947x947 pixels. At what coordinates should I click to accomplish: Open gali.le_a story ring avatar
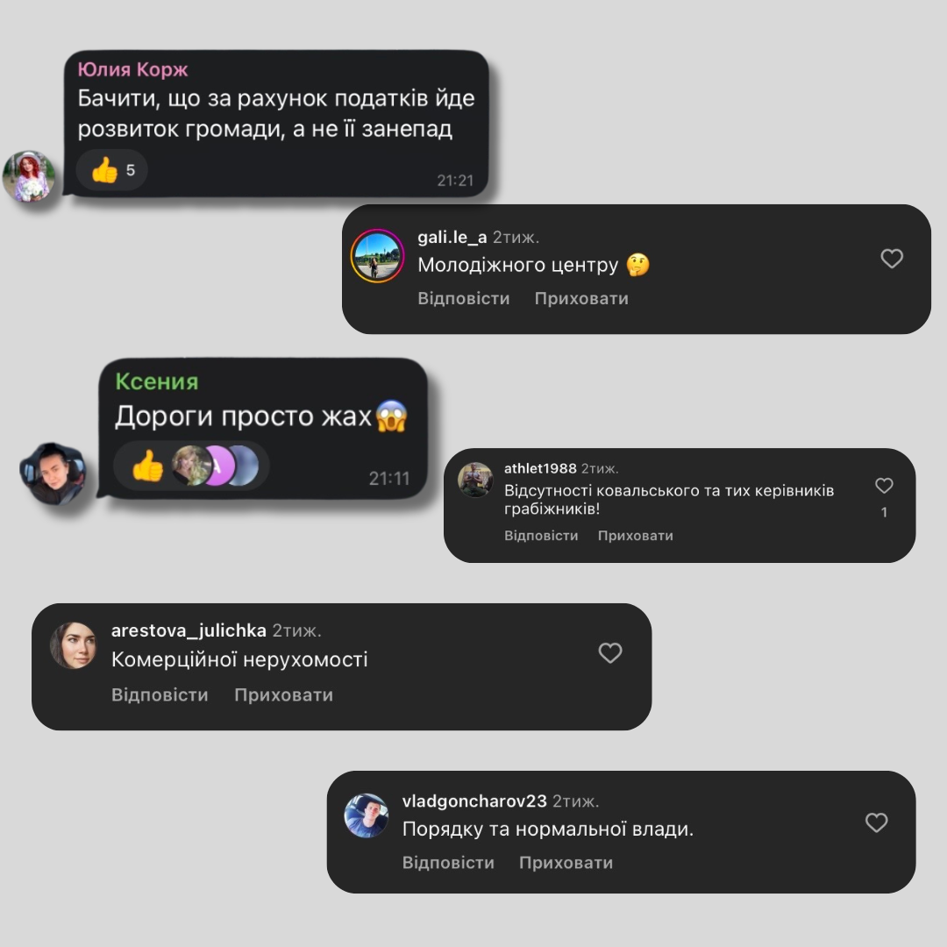pos(377,256)
